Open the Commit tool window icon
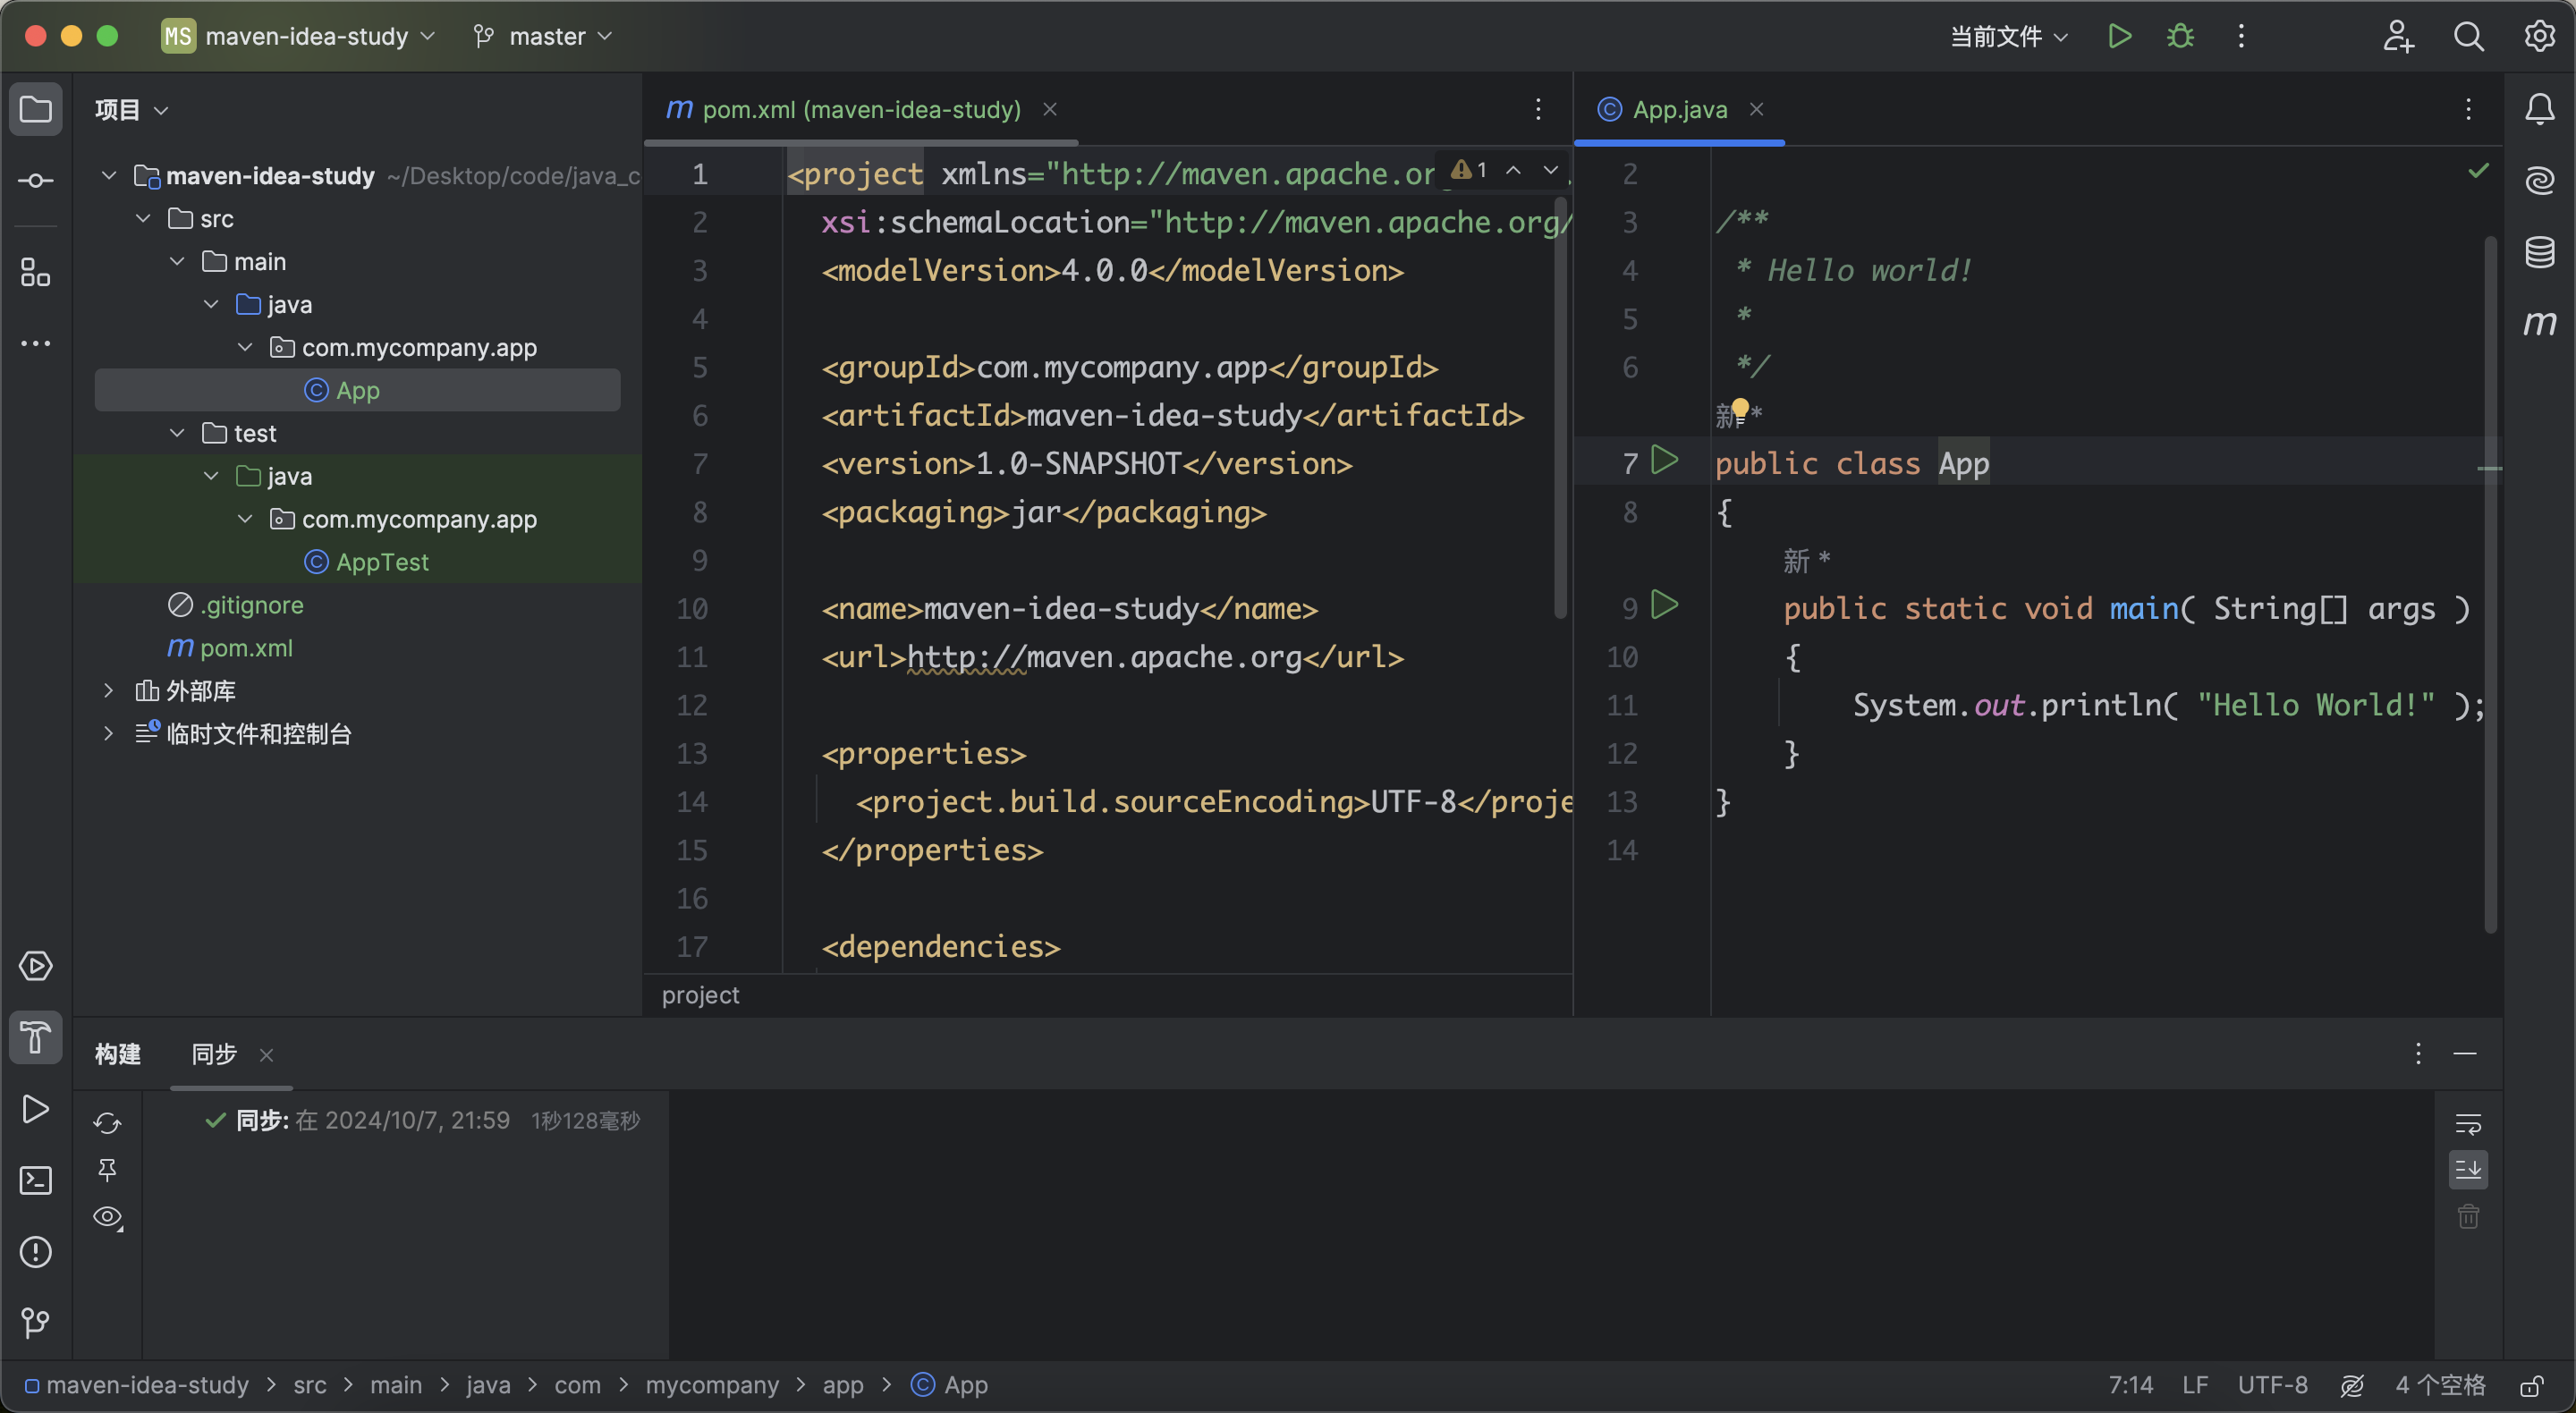2576x1413 pixels. (36, 181)
